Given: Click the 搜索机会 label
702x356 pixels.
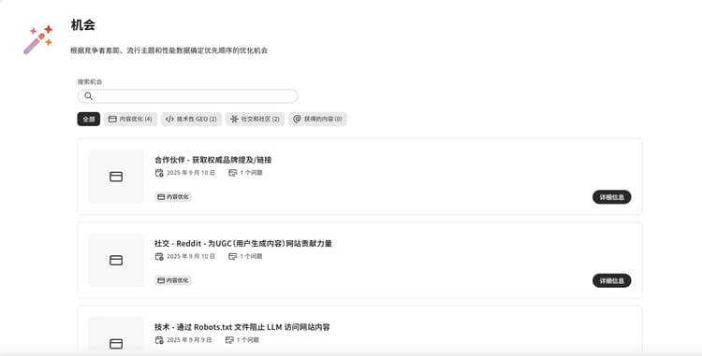Looking at the screenshot, I should coord(90,81).
